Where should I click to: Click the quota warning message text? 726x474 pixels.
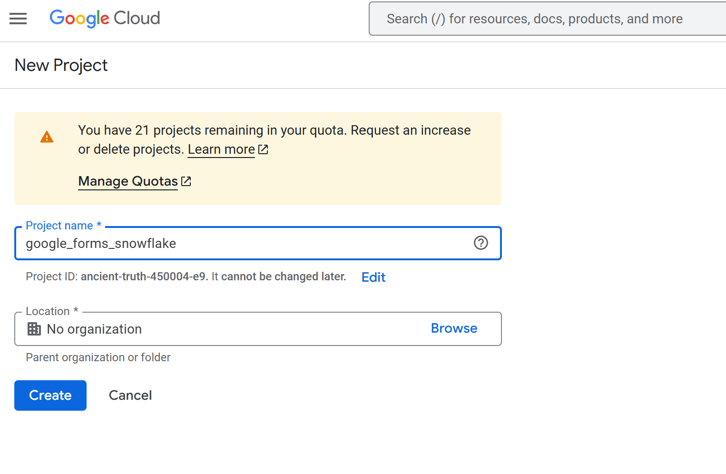coord(274,130)
